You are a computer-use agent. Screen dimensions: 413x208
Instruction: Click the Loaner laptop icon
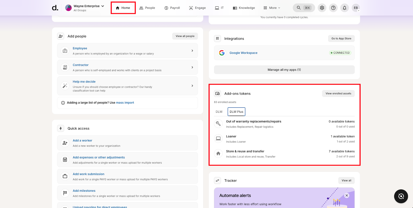pos(218,139)
